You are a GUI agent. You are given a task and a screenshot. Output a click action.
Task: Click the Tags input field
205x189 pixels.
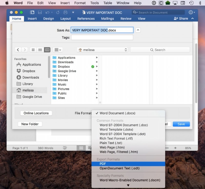point(102,37)
